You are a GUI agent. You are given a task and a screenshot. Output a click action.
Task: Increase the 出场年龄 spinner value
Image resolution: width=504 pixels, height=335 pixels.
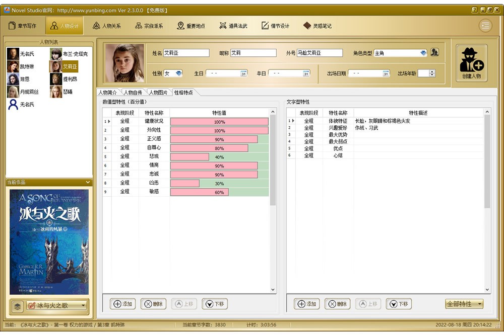coord(432,71)
